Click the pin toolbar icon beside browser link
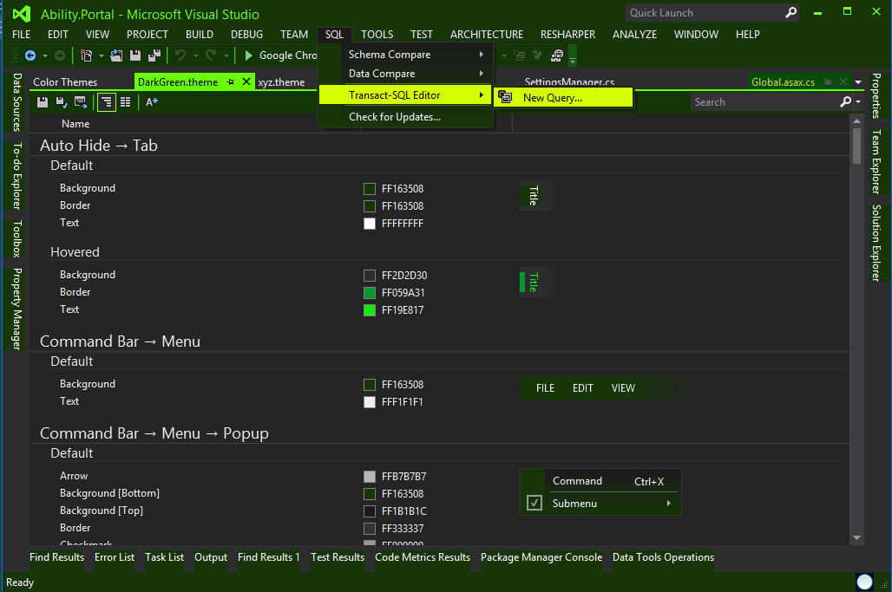Image resolution: width=892 pixels, height=592 pixels. [537, 55]
